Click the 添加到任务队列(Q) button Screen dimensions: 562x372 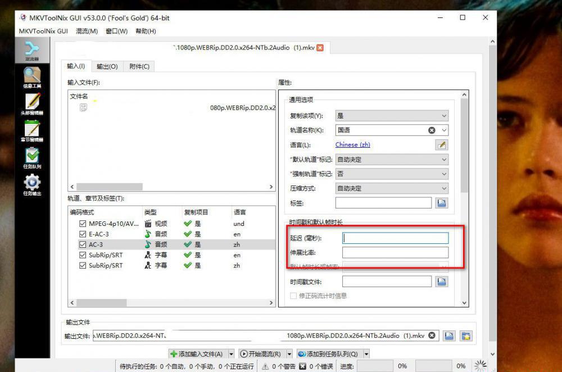[x=329, y=354]
